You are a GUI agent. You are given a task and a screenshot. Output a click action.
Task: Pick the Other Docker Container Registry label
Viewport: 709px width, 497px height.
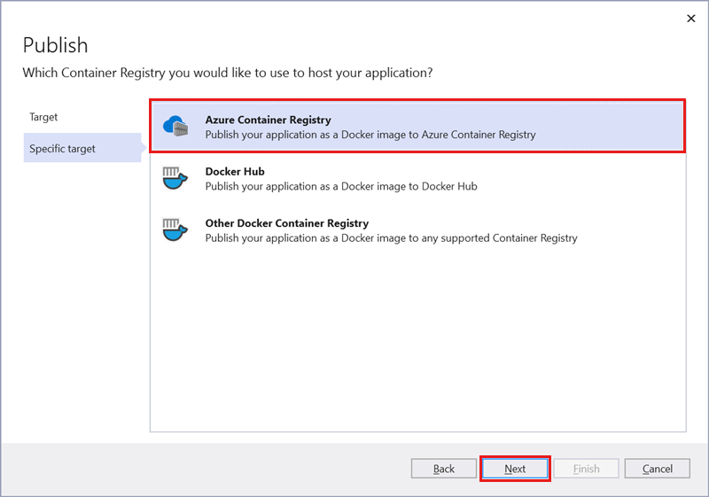point(286,223)
